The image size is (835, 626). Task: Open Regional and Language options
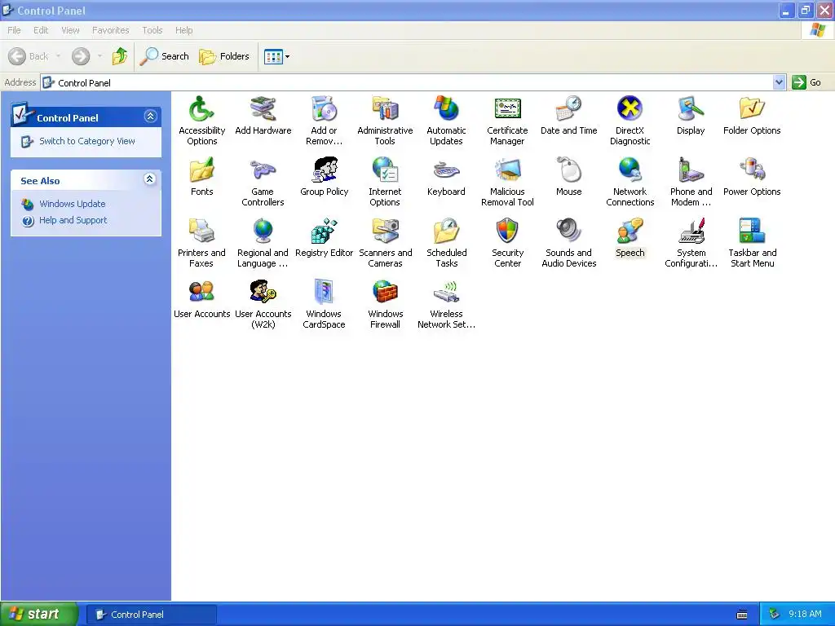(x=263, y=243)
